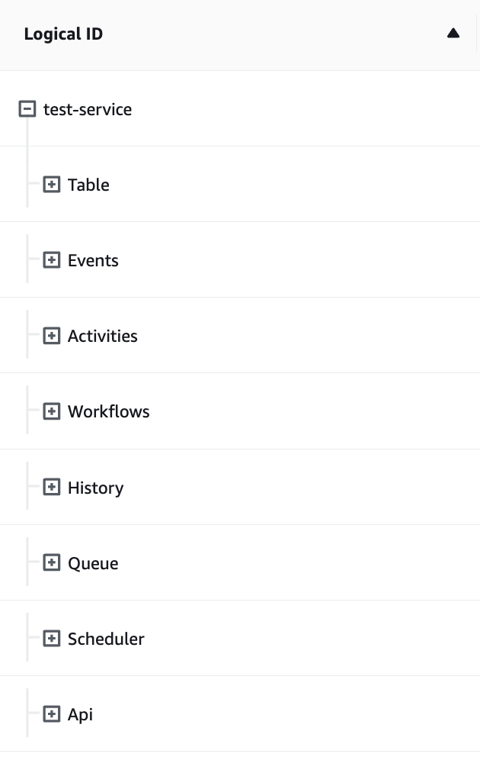Viewport: 480px width, 757px height.
Task: Select the Activities row label
Action: [x=102, y=336]
